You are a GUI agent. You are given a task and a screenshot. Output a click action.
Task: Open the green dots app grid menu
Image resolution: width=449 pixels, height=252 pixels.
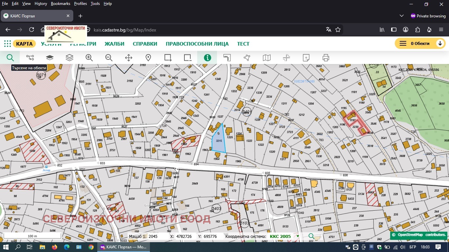point(7,44)
